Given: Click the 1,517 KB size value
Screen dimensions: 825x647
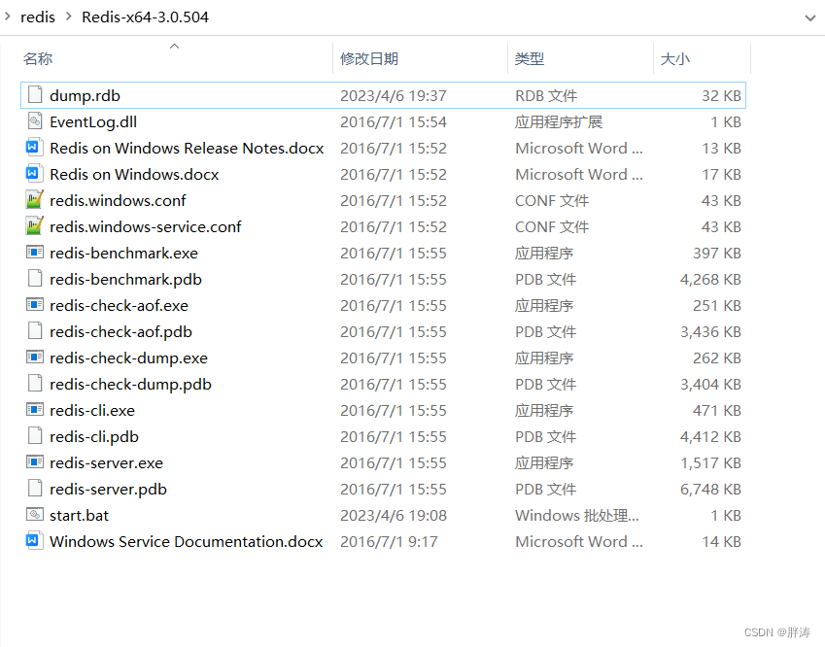Looking at the screenshot, I should pos(710,462).
